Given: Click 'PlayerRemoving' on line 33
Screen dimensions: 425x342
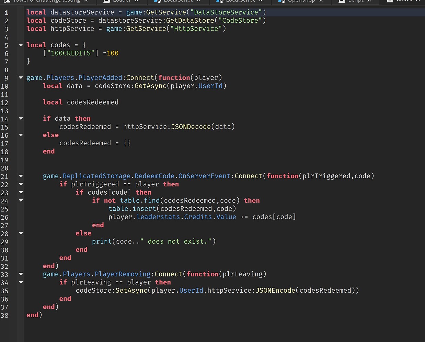Looking at the screenshot, I should [x=123, y=274].
